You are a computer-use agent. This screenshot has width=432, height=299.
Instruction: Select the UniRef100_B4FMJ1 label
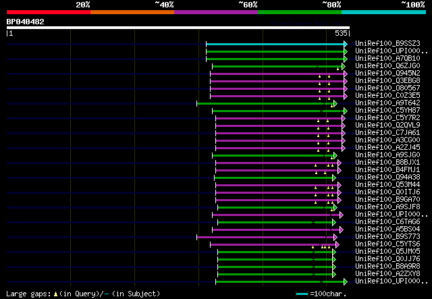click(387, 170)
